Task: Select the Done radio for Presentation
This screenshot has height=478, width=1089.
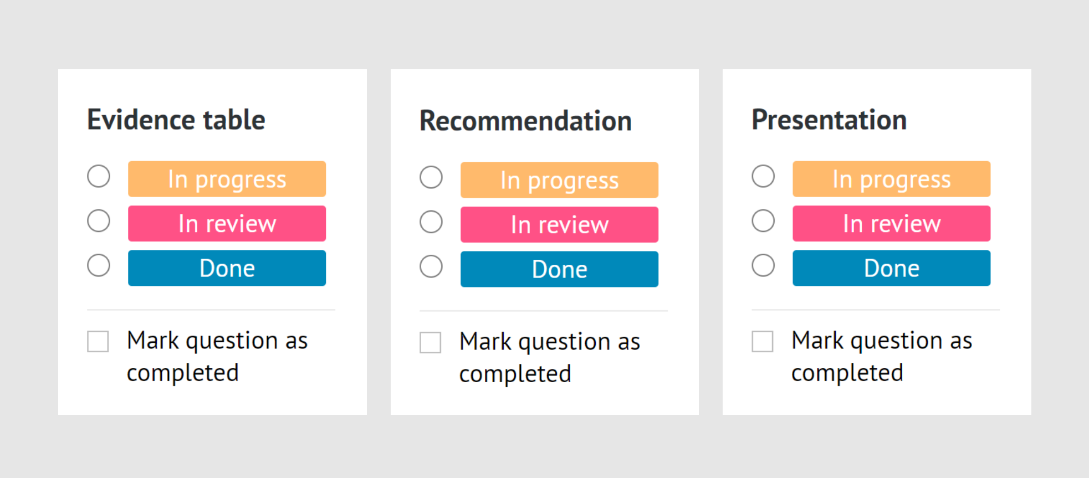Action: point(763,265)
